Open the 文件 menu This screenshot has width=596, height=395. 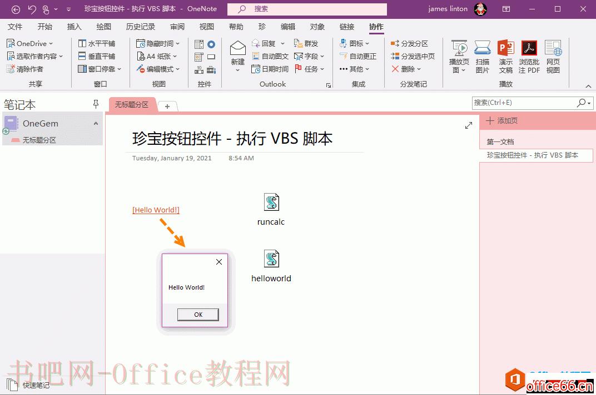coord(15,27)
